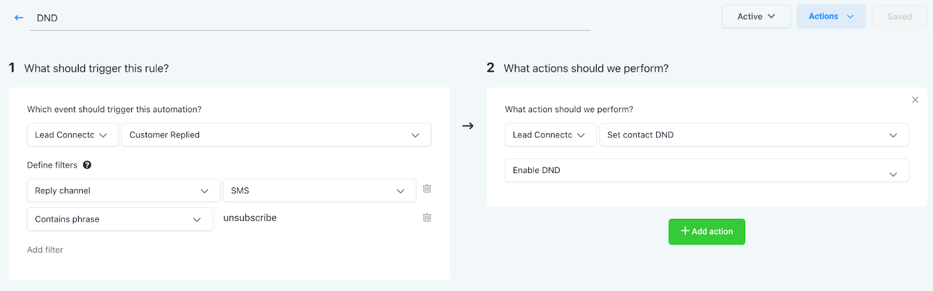Open the Reply channel filter dropdown
This screenshot has width=933, height=291.
123,191
